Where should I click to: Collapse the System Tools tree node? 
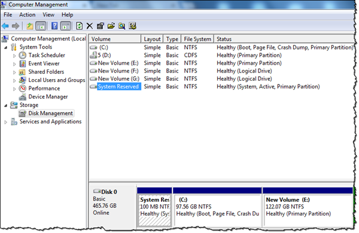(x=6, y=48)
